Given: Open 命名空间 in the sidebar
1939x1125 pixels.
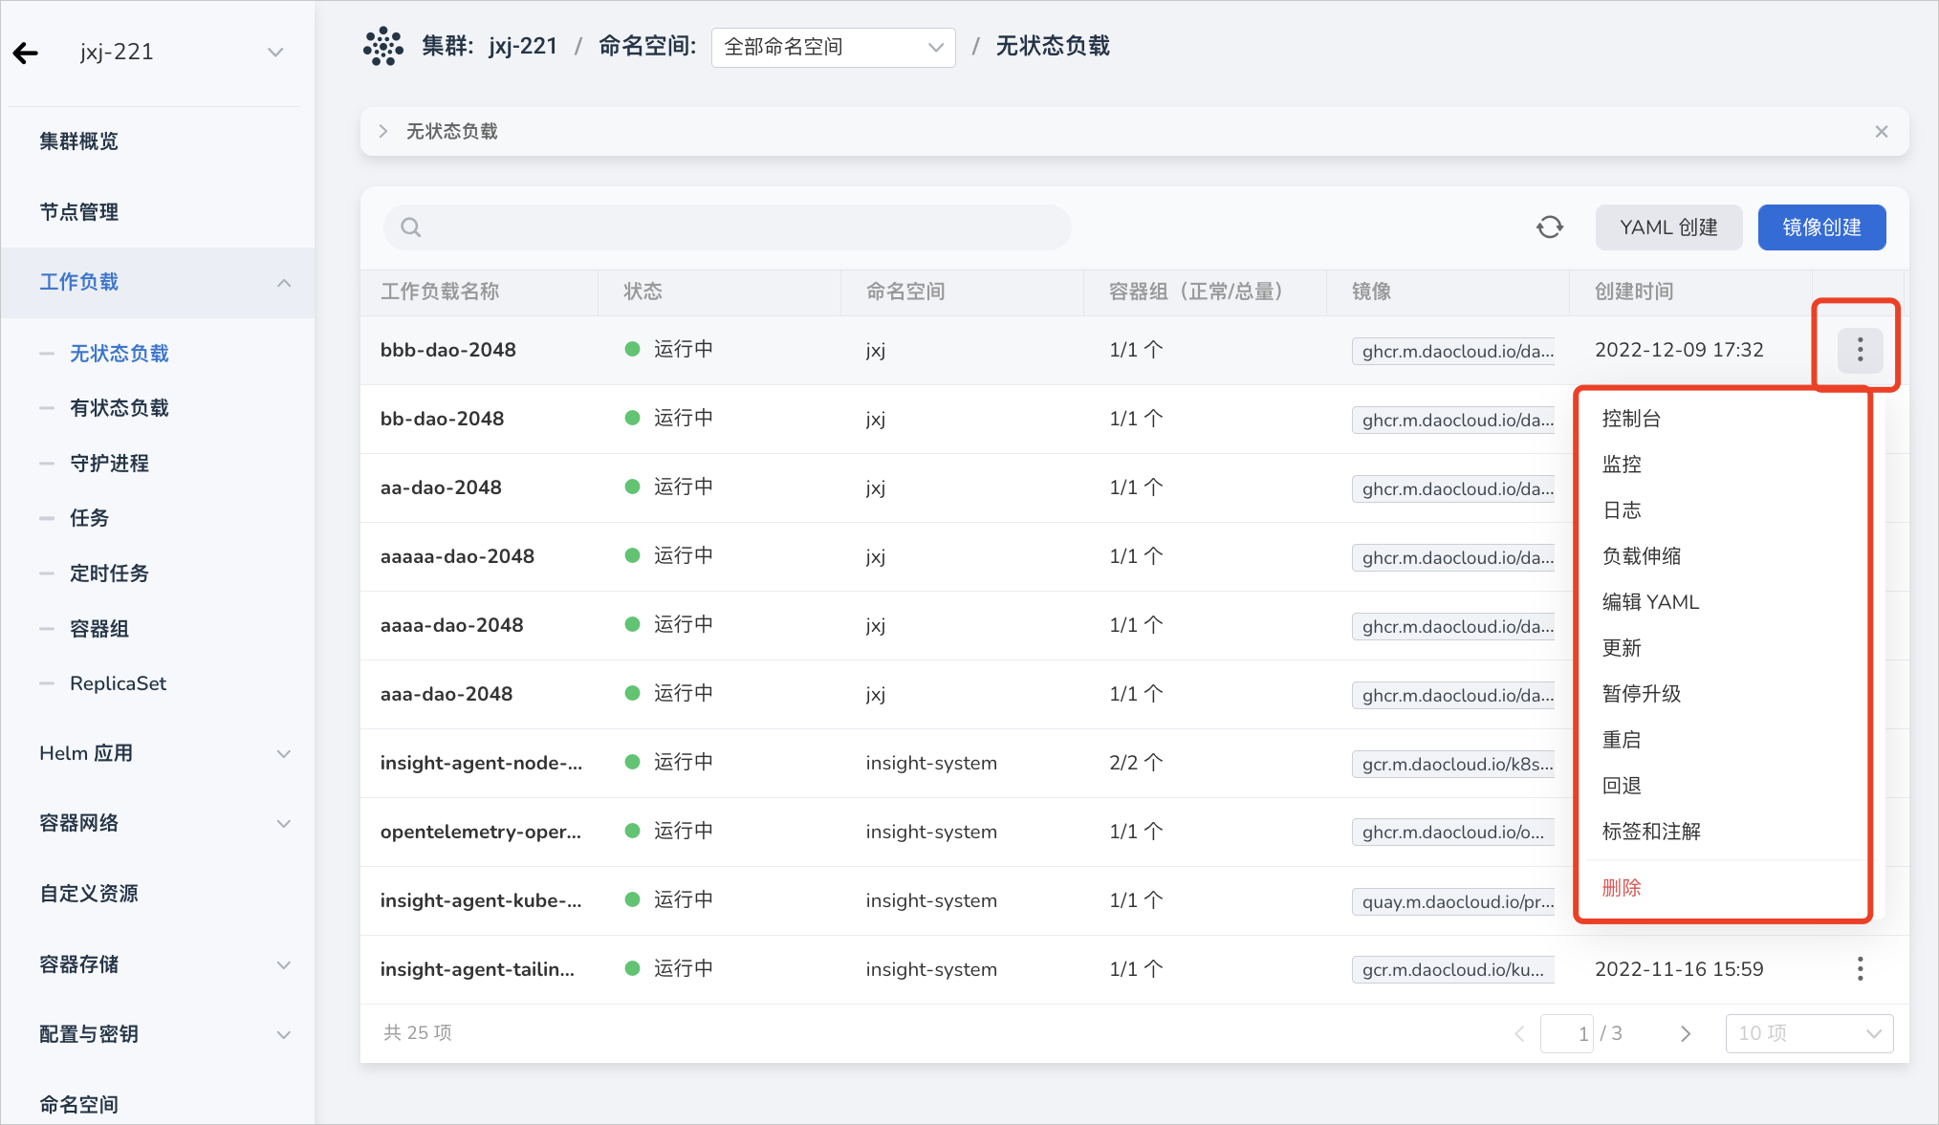Looking at the screenshot, I should [x=79, y=1105].
